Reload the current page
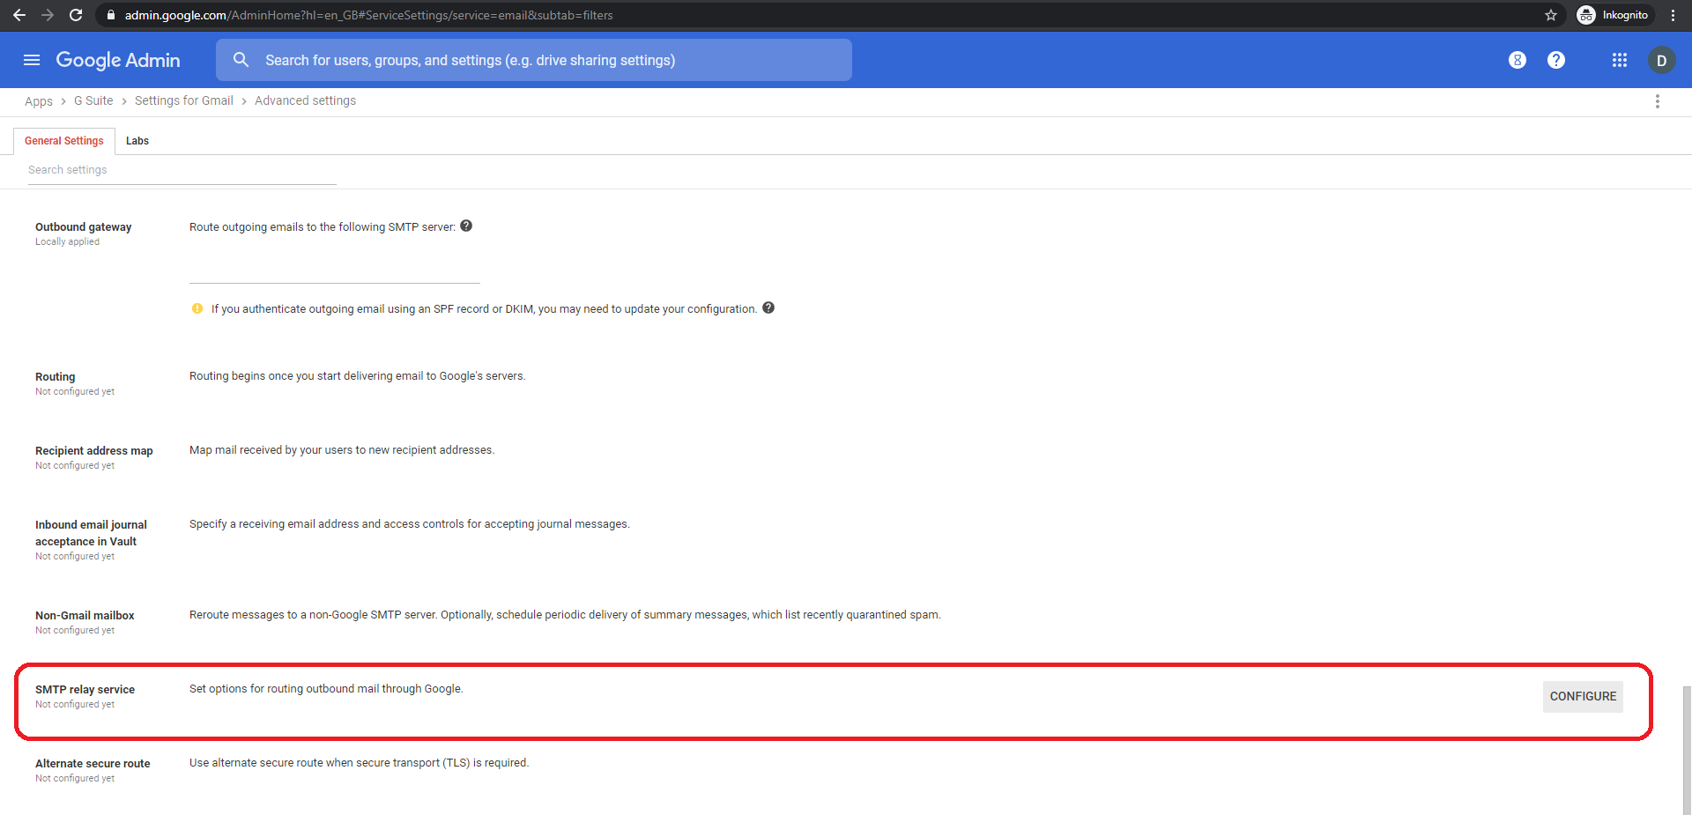The height and width of the screenshot is (815, 1692). click(76, 15)
